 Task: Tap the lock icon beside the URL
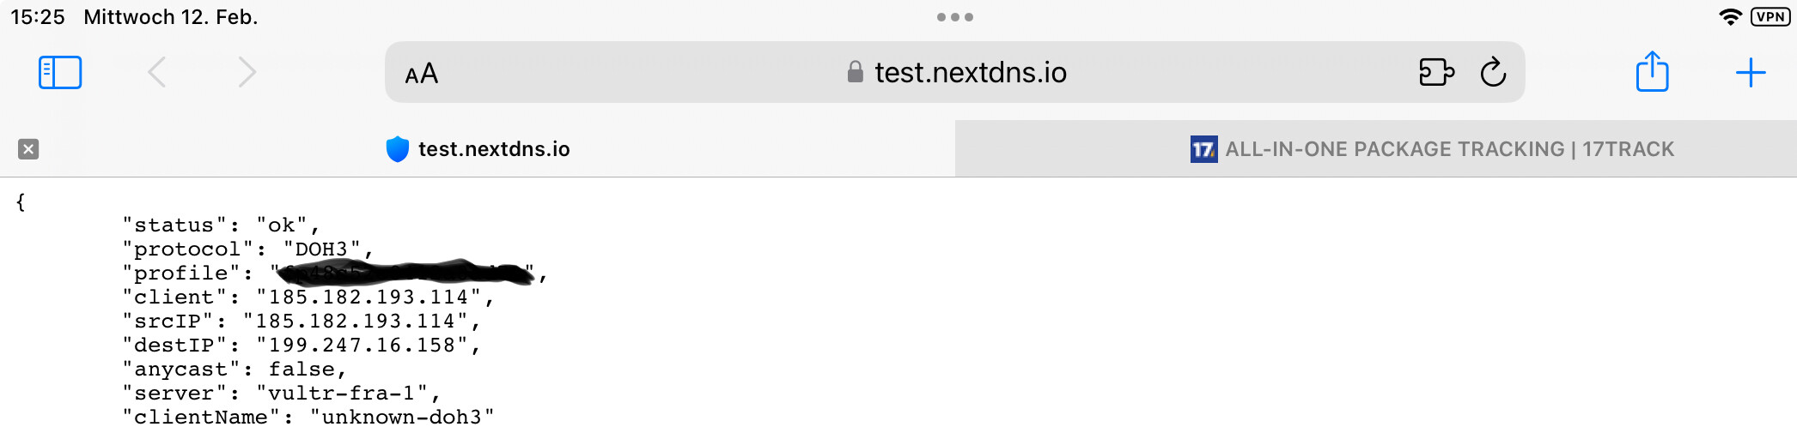[x=855, y=72]
